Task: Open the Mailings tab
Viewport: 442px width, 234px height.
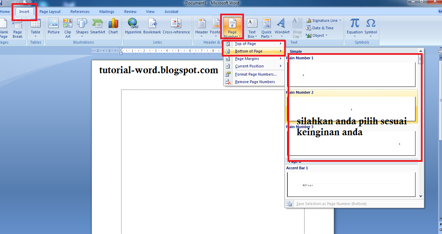Action: pos(107,12)
